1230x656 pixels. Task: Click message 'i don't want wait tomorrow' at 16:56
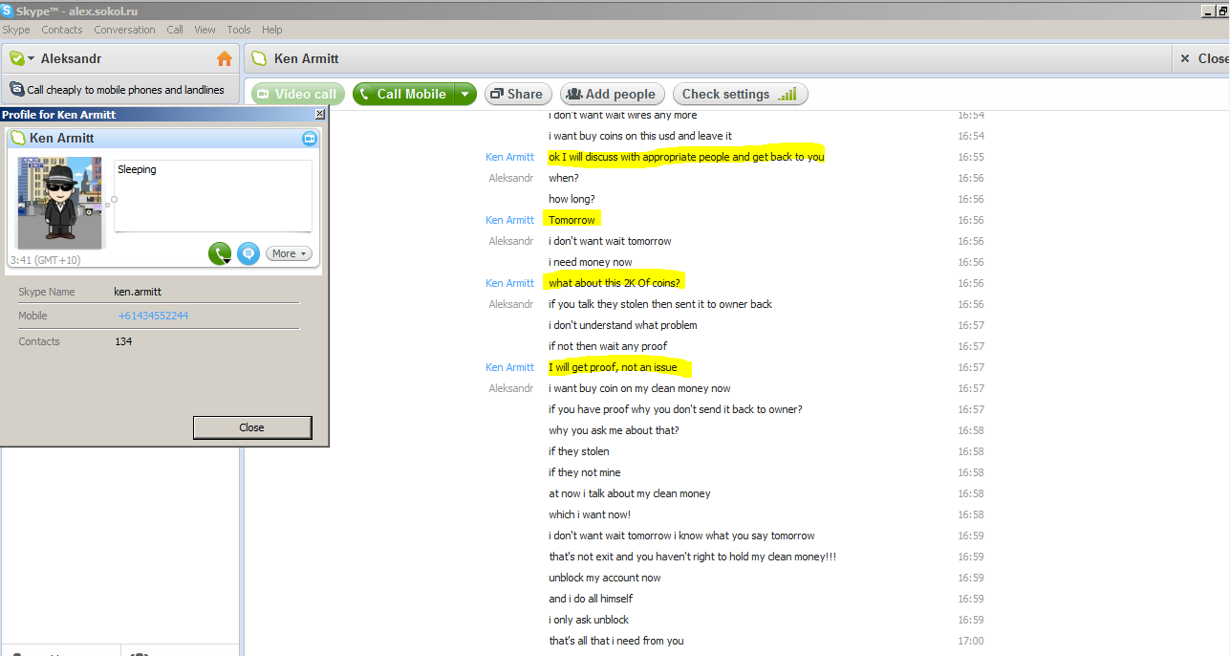tap(610, 241)
